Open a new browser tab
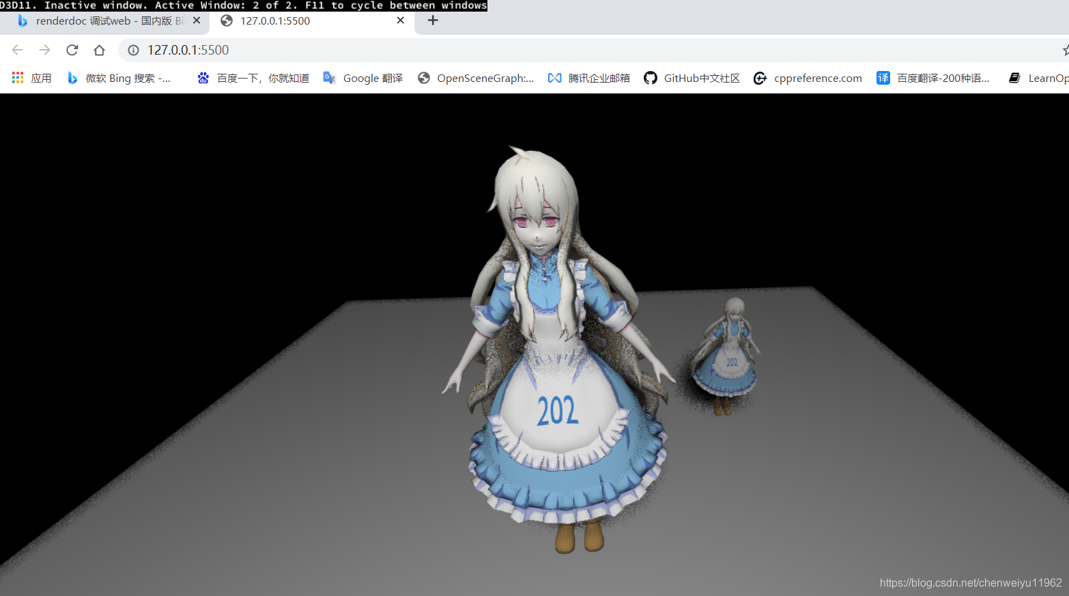The width and height of the screenshot is (1069, 596). click(x=432, y=20)
